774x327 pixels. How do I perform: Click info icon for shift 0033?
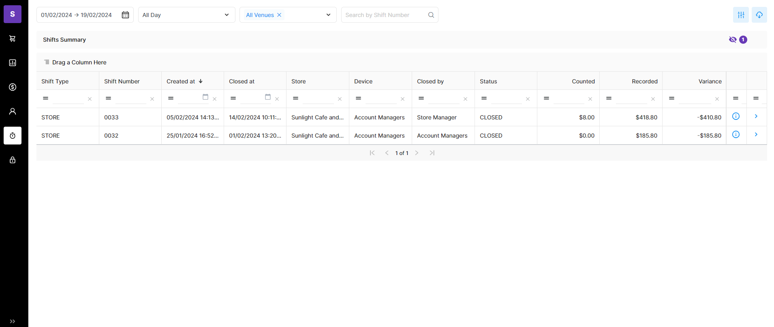[x=736, y=117]
